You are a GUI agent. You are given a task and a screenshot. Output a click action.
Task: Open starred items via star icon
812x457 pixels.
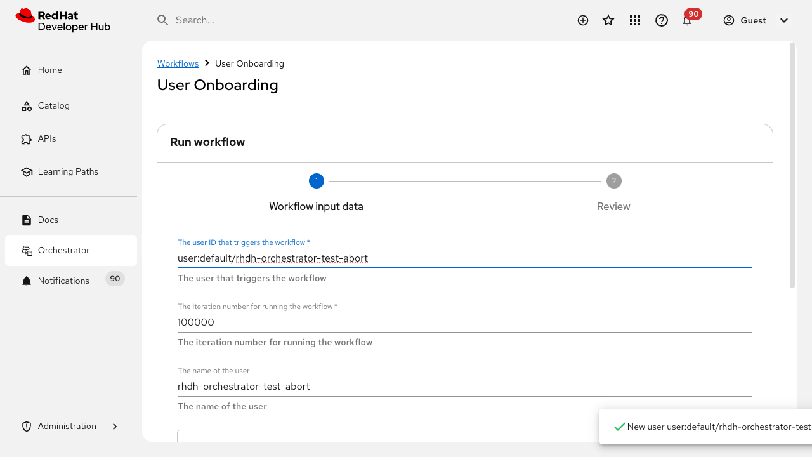coord(608,20)
